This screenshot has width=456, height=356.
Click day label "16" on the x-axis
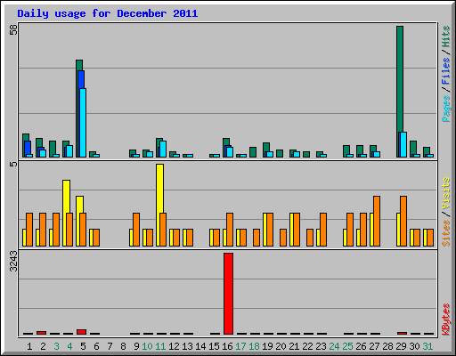(227, 346)
